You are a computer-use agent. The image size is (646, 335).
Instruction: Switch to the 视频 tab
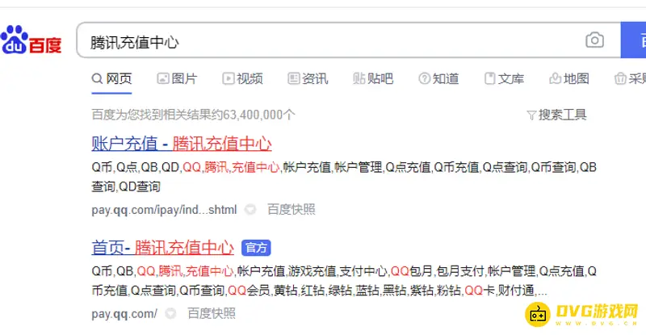tap(243, 78)
